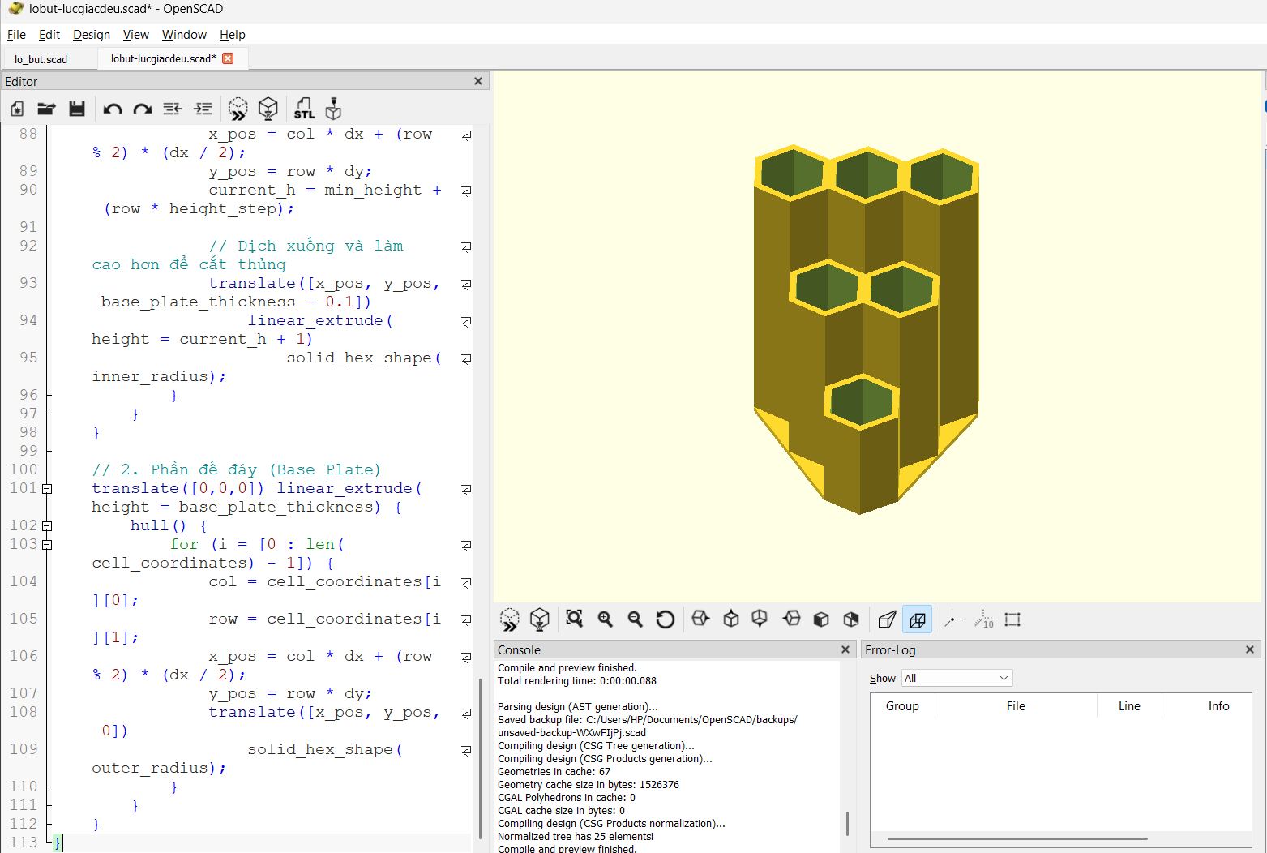Switch to the Bottom view
This screenshot has height=853, width=1267.
click(760, 619)
